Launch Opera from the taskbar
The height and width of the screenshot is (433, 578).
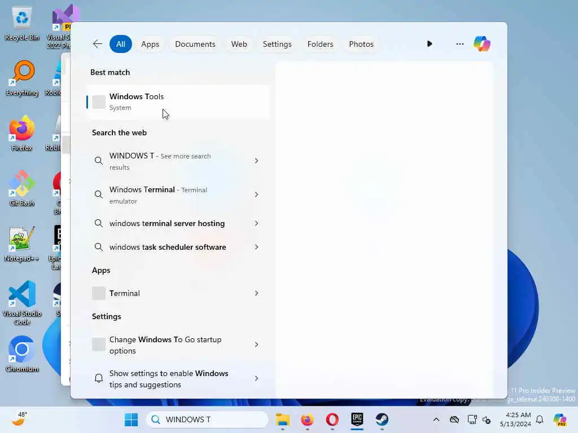pos(332,419)
